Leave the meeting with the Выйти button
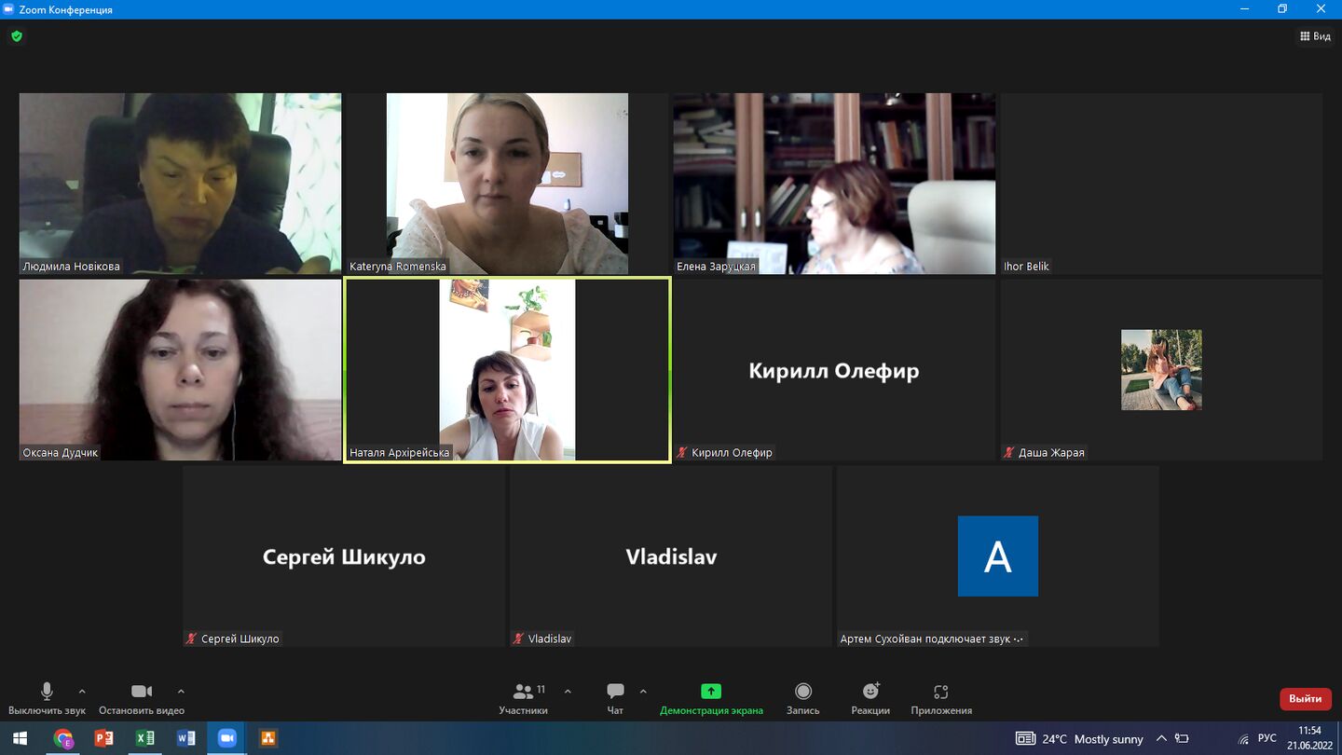 pos(1306,698)
